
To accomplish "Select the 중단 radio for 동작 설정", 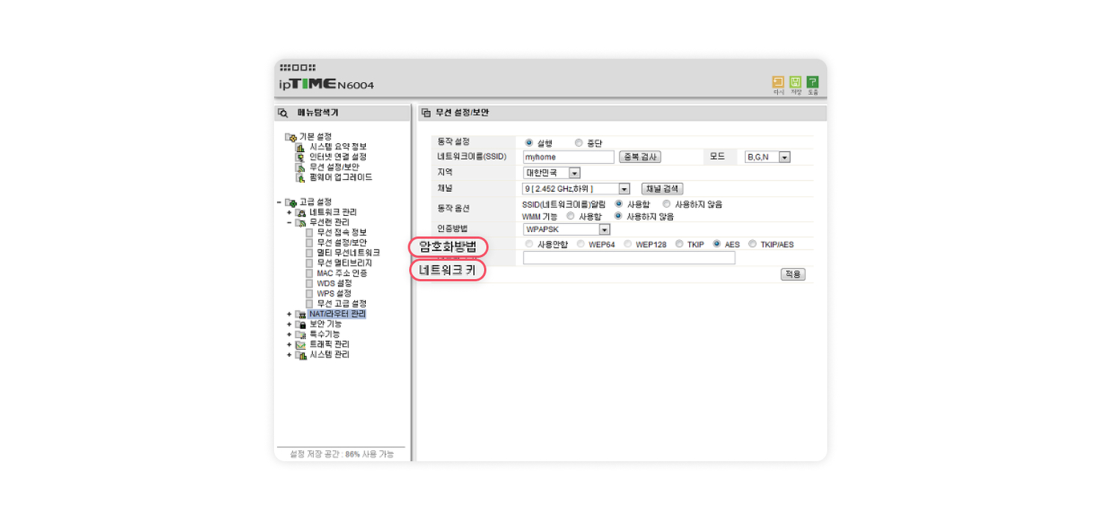I will click(579, 143).
